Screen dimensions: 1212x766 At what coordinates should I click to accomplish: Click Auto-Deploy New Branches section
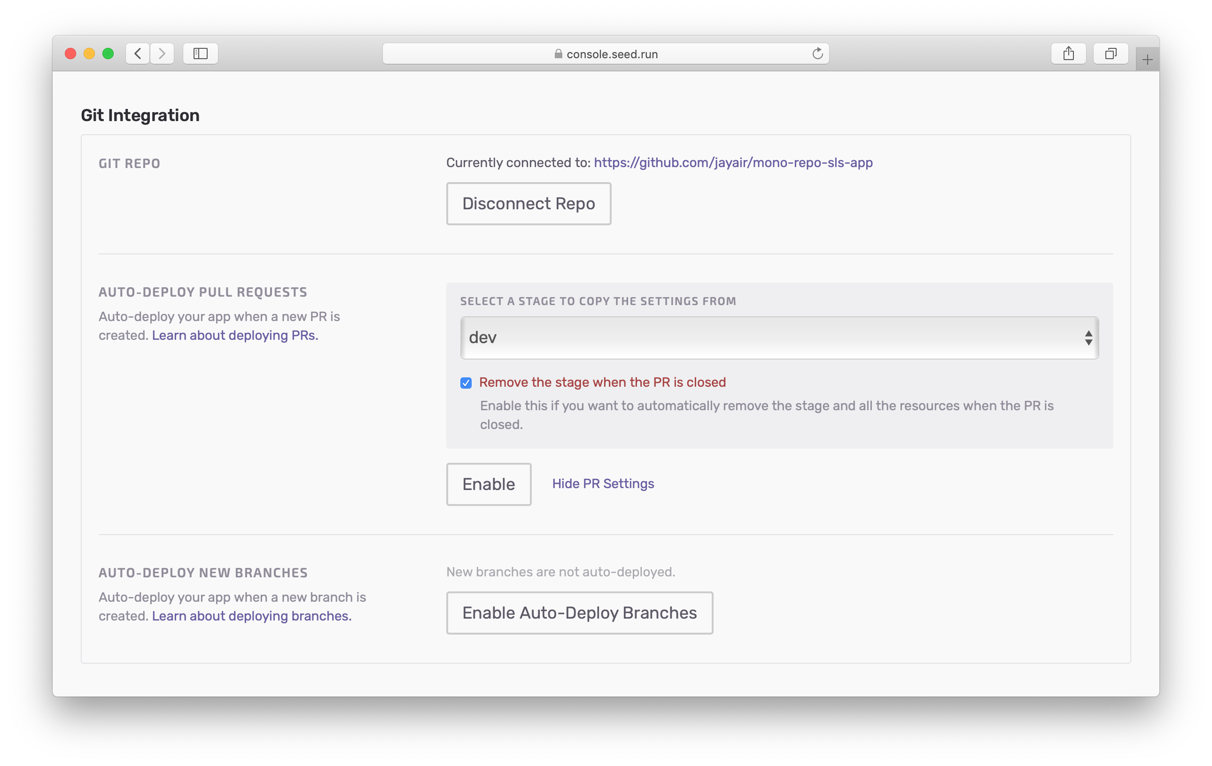coord(203,573)
